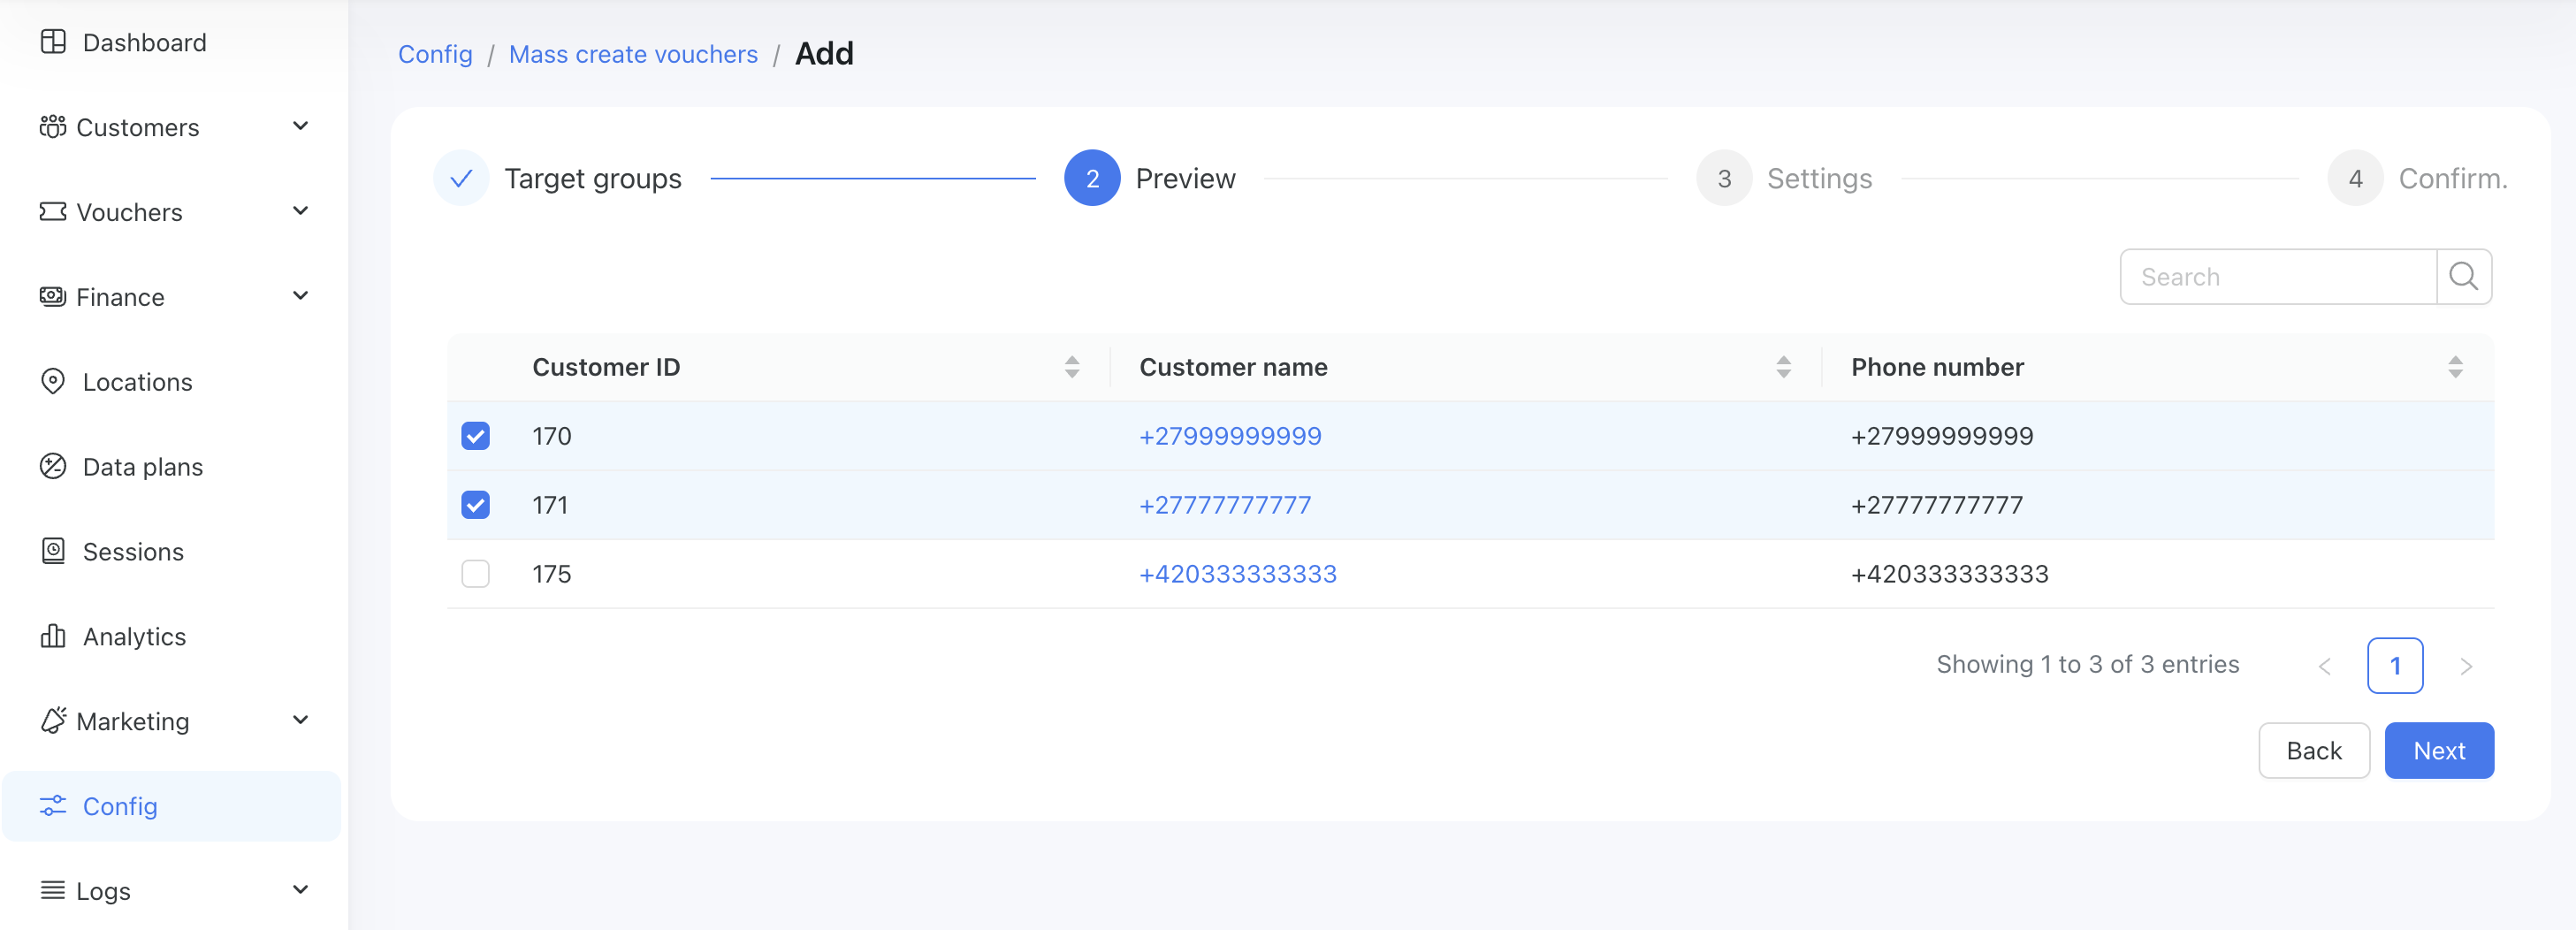This screenshot has width=2576, height=930.
Task: Click 'Showing 1 to 3 of 3 entries'
Action: pyautogui.click(x=2087, y=665)
